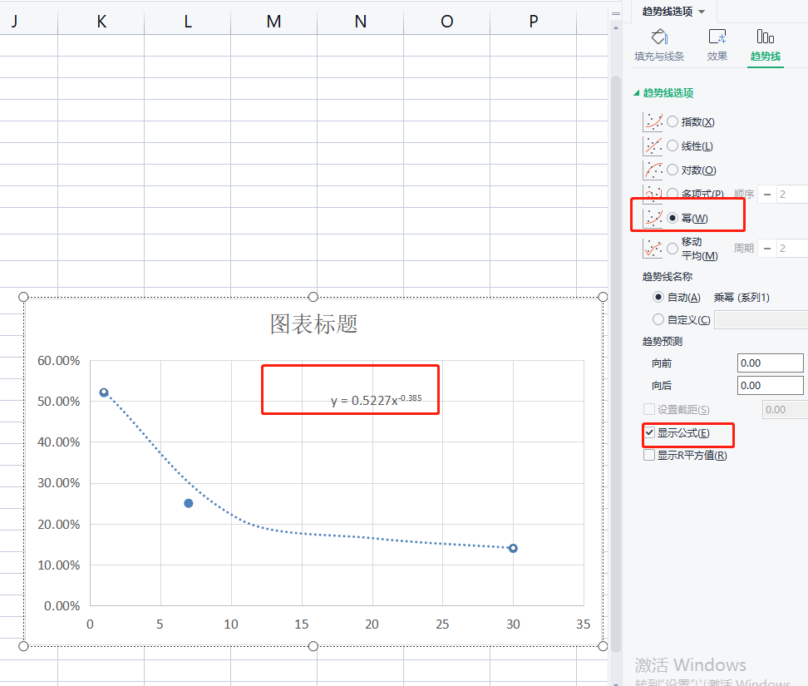Select column J header
Screen dimensions: 808x686
[x=28, y=22]
